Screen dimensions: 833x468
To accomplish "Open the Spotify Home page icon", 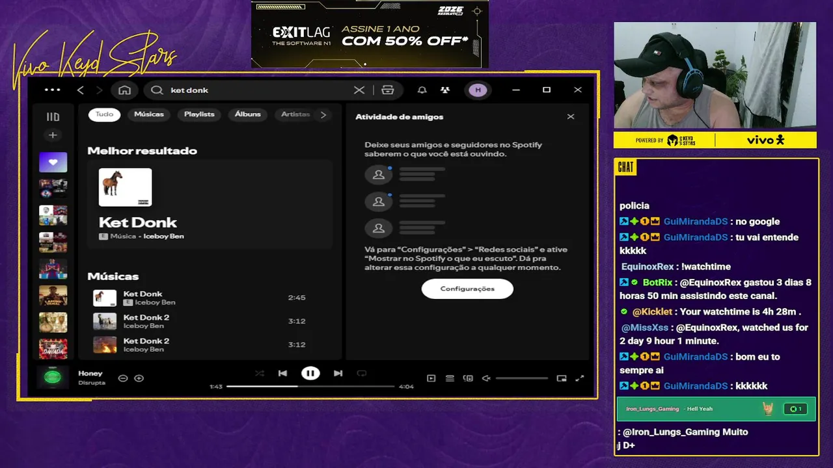I will point(125,90).
